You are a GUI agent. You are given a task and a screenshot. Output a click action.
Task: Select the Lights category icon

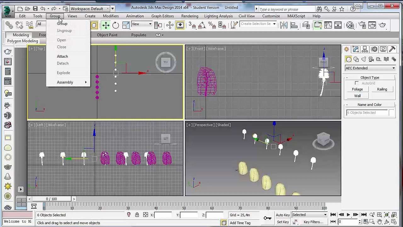(364, 59)
